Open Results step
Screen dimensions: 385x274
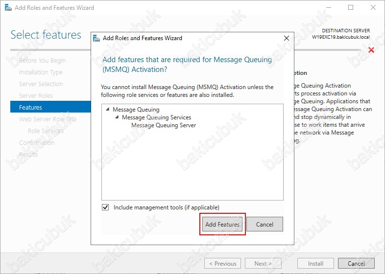pos(28,155)
